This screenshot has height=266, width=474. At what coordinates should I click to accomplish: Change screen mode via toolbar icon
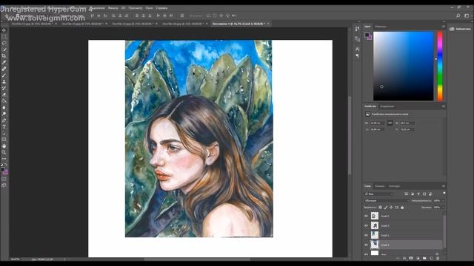pos(4,185)
